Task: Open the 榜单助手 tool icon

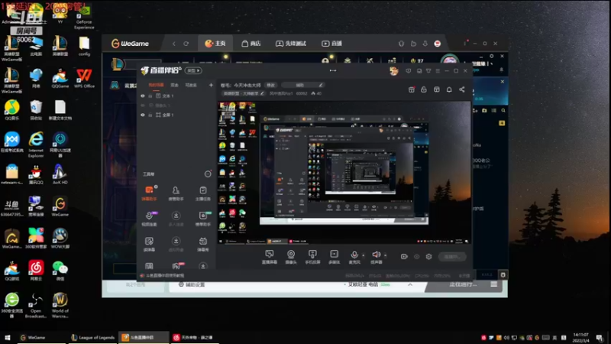Action: click(x=203, y=219)
